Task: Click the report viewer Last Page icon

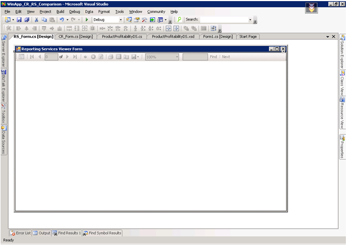Action: 75,57
